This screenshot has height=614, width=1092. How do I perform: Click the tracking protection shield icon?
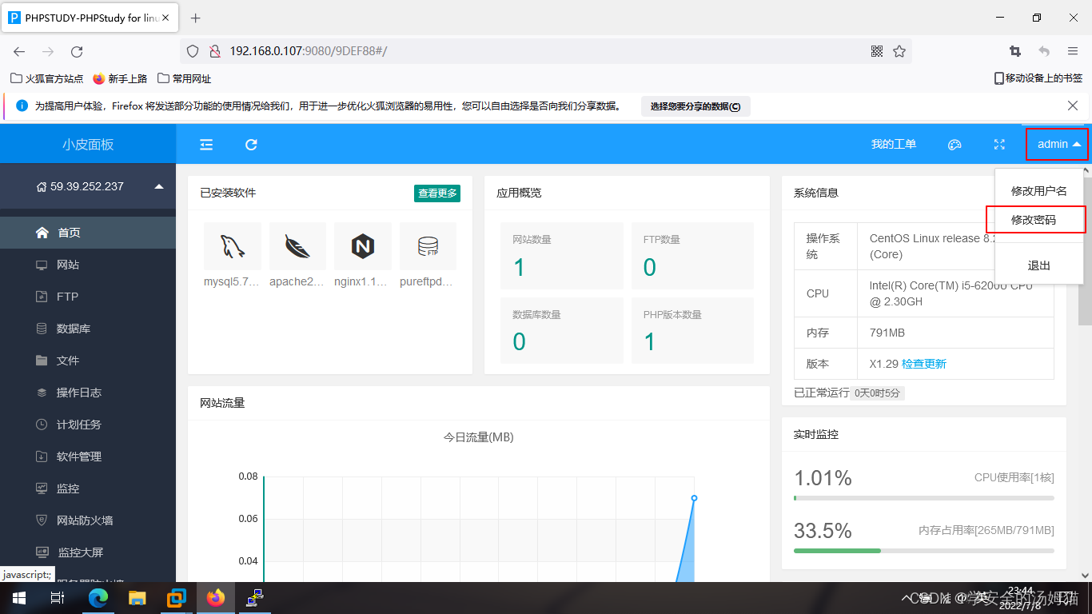click(x=192, y=51)
